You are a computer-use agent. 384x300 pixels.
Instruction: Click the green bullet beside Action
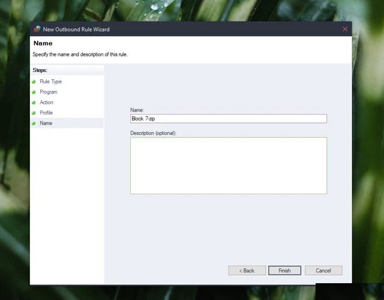[x=34, y=103]
